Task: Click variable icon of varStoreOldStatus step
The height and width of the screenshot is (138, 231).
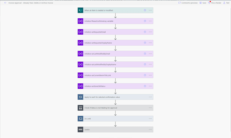Action: tap(81, 86)
